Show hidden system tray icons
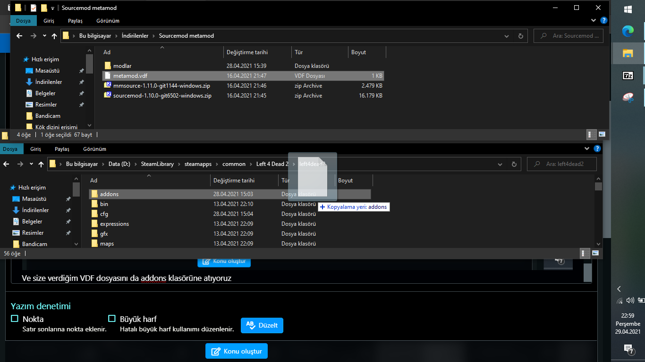 pos(619,289)
